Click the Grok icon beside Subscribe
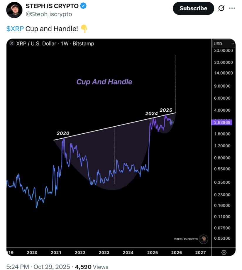This screenshot has height=270, width=242. [x=221, y=8]
